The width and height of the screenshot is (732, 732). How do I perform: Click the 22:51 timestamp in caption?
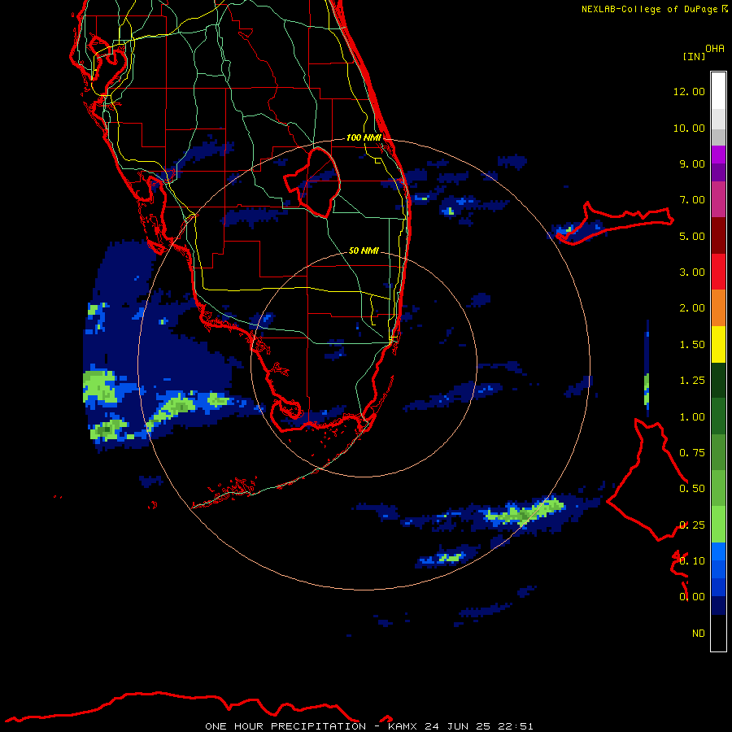pos(516,726)
